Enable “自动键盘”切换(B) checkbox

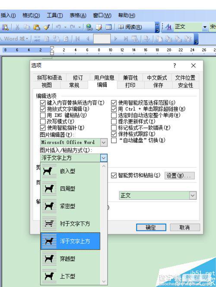[x=114, y=140]
